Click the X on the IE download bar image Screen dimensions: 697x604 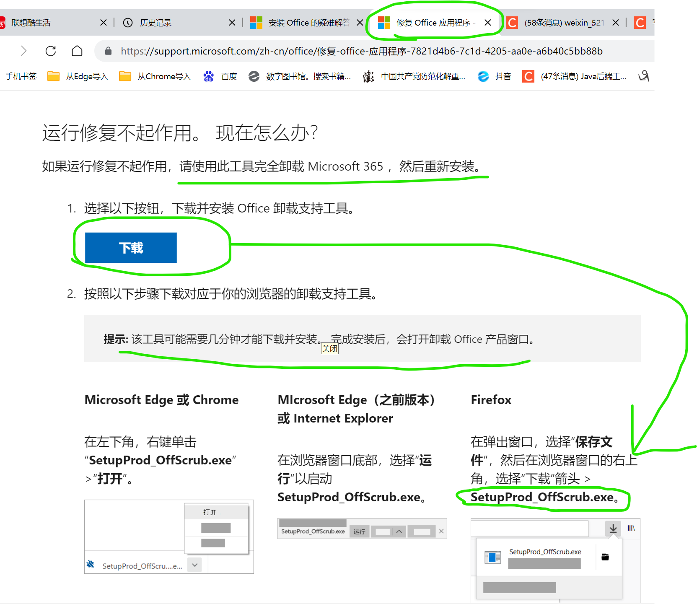441,531
